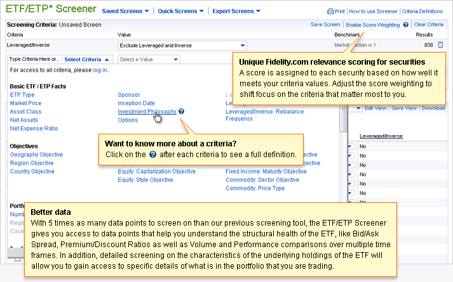This screenshot has width=453, height=282.
Task: Click Clear Criteria link
Action: (x=429, y=25)
